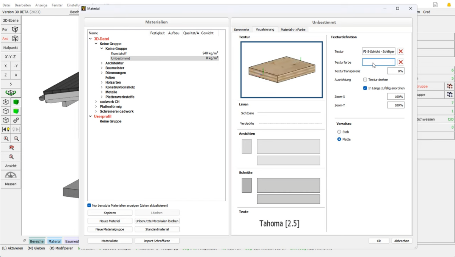Open the Fenster menu
Image resolution: width=455 pixels, height=257 pixels.
pyautogui.click(x=57, y=5)
